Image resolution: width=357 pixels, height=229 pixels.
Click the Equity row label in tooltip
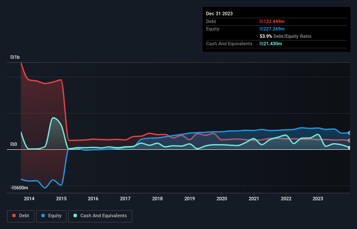click(213, 29)
